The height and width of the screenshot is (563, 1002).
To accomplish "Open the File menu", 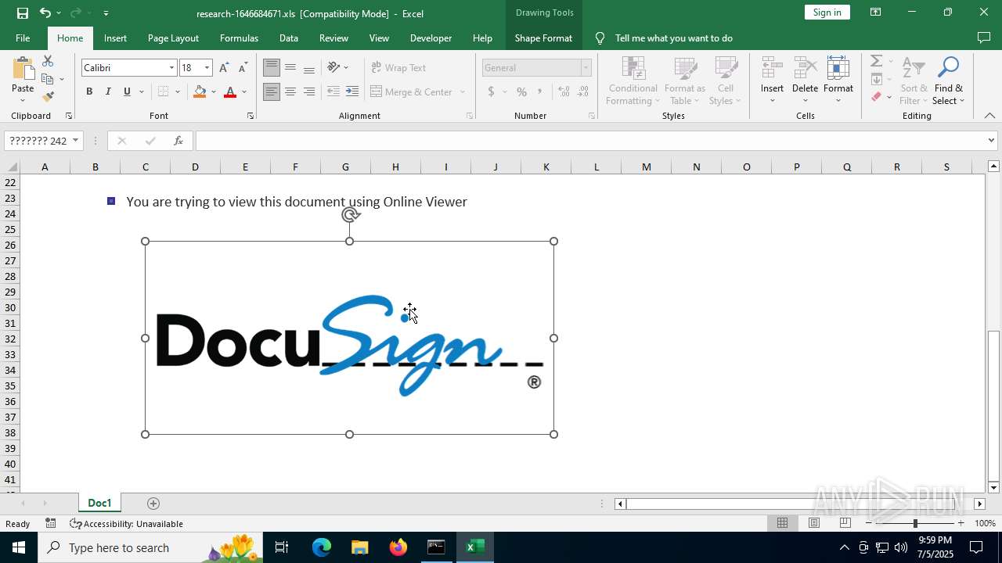I will (x=23, y=38).
